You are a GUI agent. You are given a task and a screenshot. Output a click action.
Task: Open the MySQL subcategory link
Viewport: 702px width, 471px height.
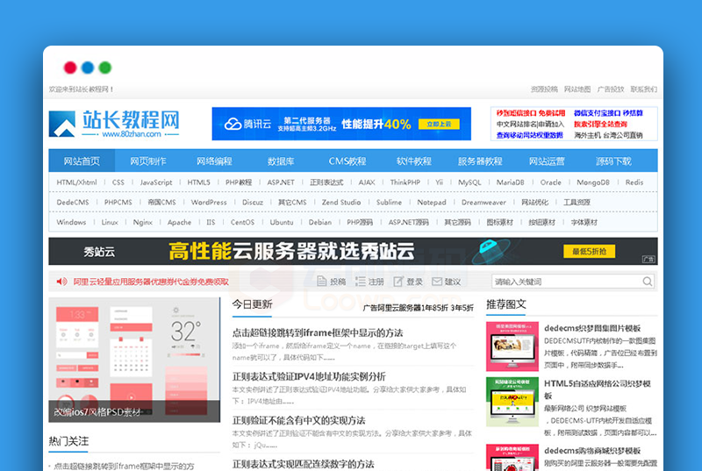click(469, 182)
